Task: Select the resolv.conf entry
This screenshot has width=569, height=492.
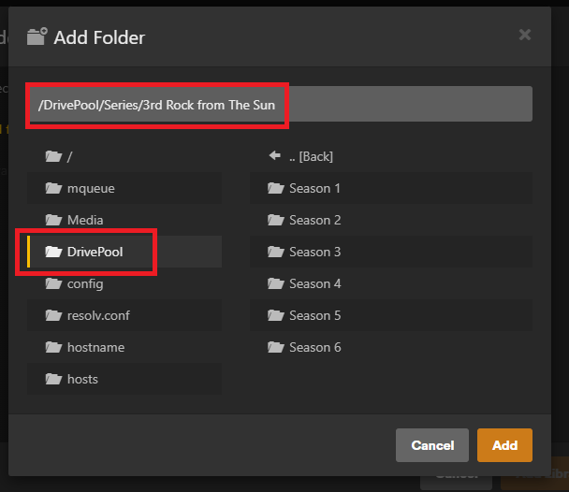Action: tap(97, 315)
